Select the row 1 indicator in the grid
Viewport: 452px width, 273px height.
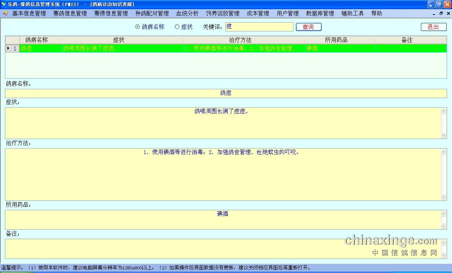pyautogui.click(x=12, y=48)
